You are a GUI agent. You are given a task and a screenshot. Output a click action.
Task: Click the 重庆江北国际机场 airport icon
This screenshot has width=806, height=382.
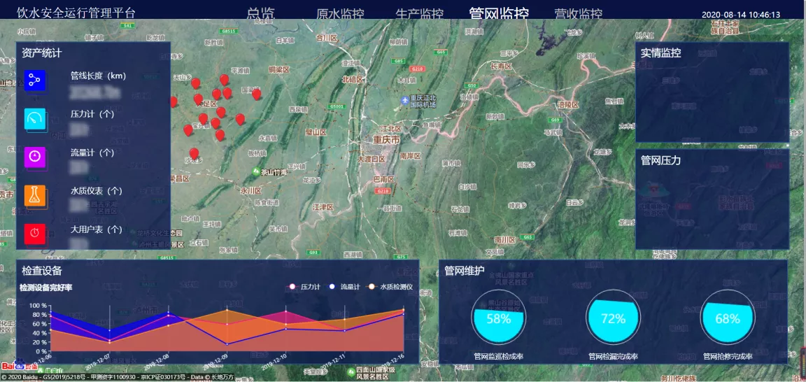405,99
